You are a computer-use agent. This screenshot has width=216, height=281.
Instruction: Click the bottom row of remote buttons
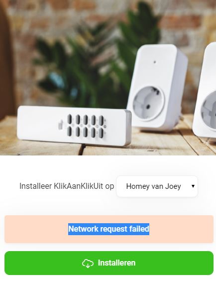(x=86, y=132)
